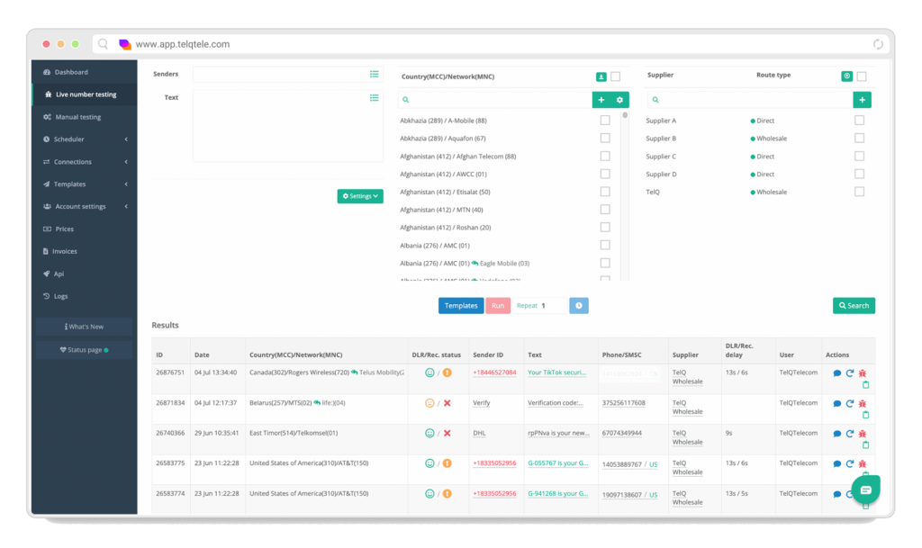Open the floating chat widget
The height and width of the screenshot is (548, 922).
[x=865, y=490]
